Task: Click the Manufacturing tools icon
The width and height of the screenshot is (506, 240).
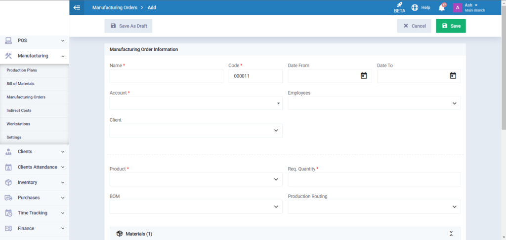Action: 8,56
